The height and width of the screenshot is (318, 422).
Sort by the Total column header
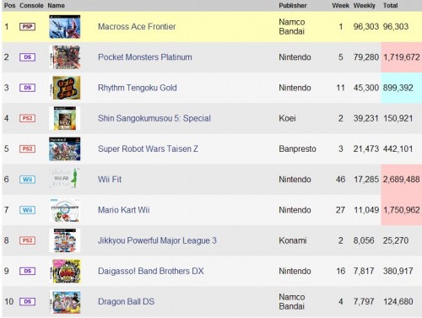[390, 6]
